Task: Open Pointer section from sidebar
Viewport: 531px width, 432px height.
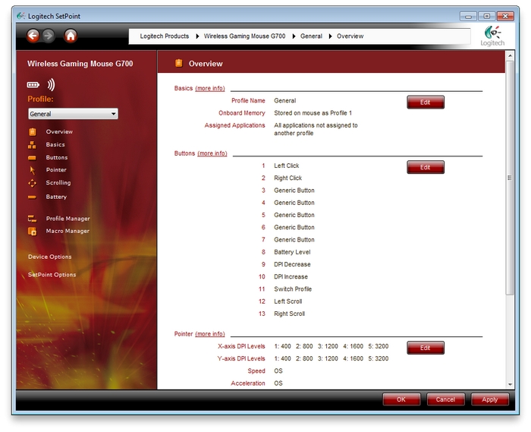Action: pos(56,170)
